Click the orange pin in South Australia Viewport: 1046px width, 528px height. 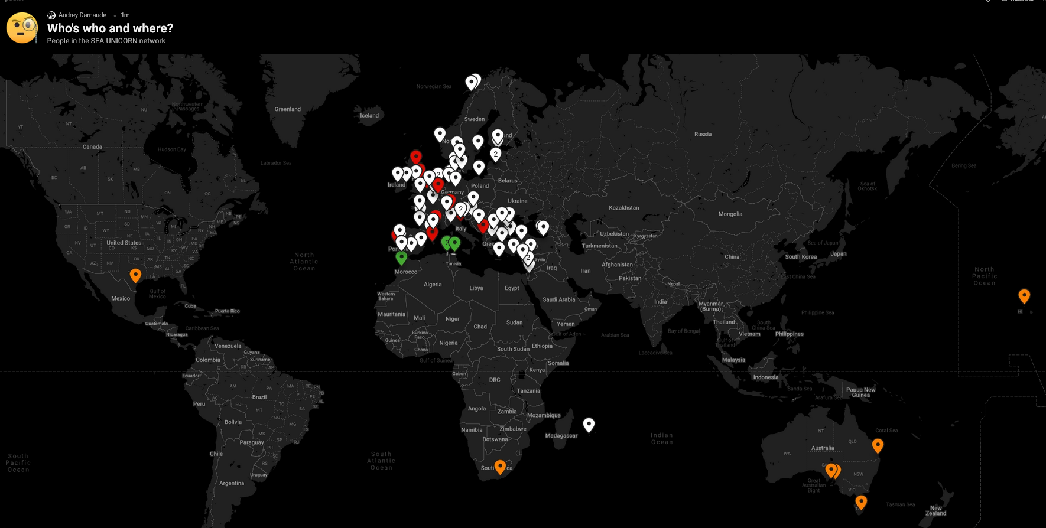tap(831, 470)
